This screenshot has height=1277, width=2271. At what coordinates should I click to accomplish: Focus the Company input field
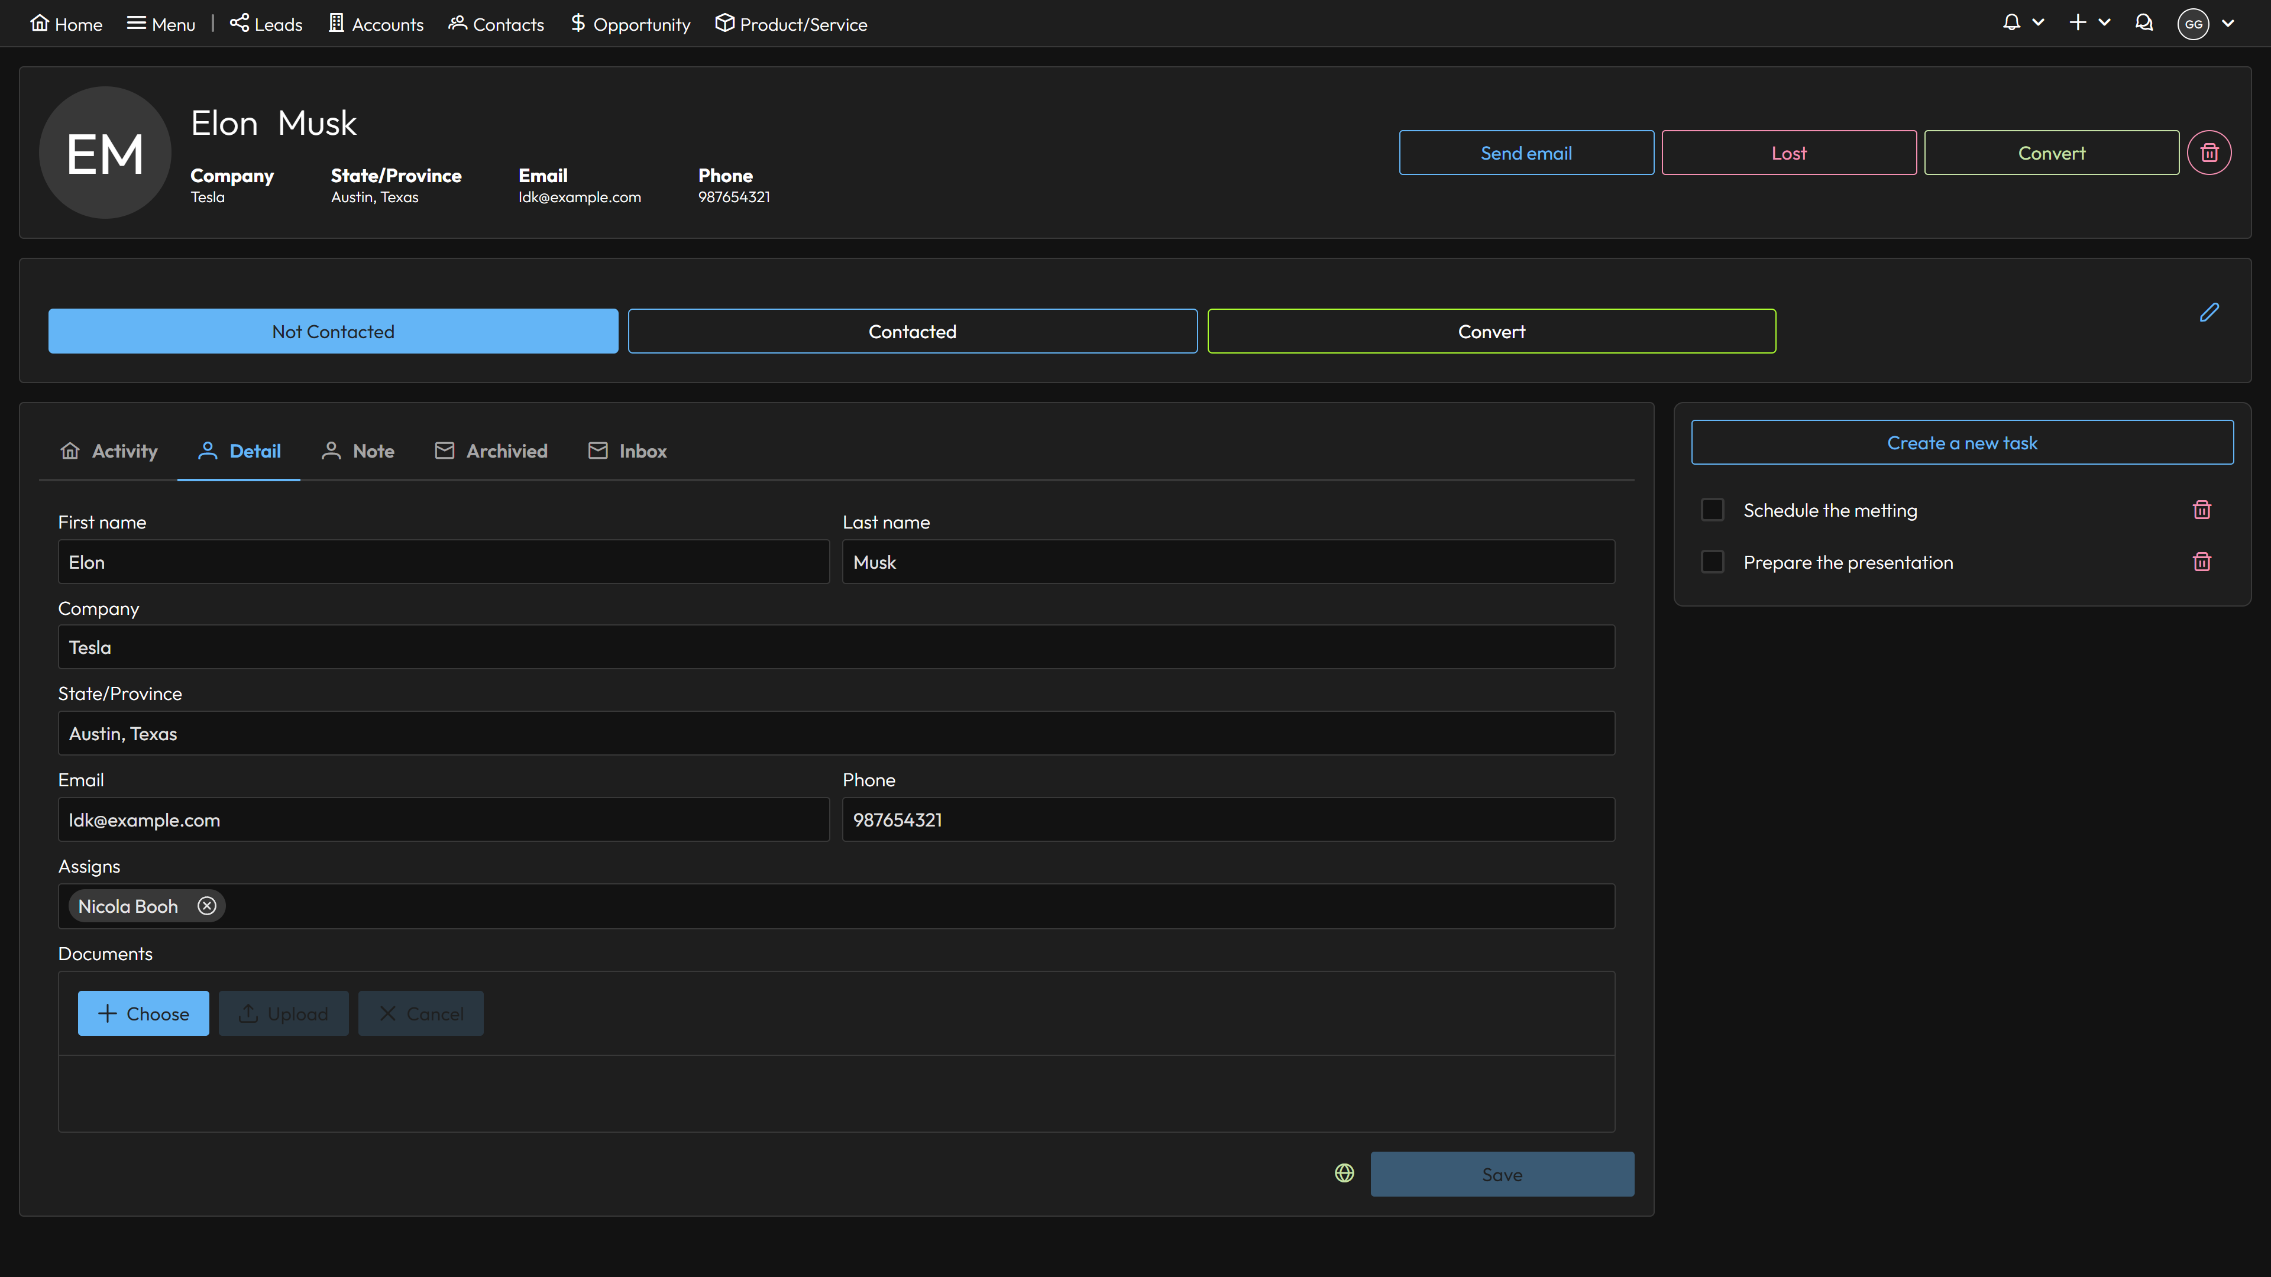tap(836, 647)
